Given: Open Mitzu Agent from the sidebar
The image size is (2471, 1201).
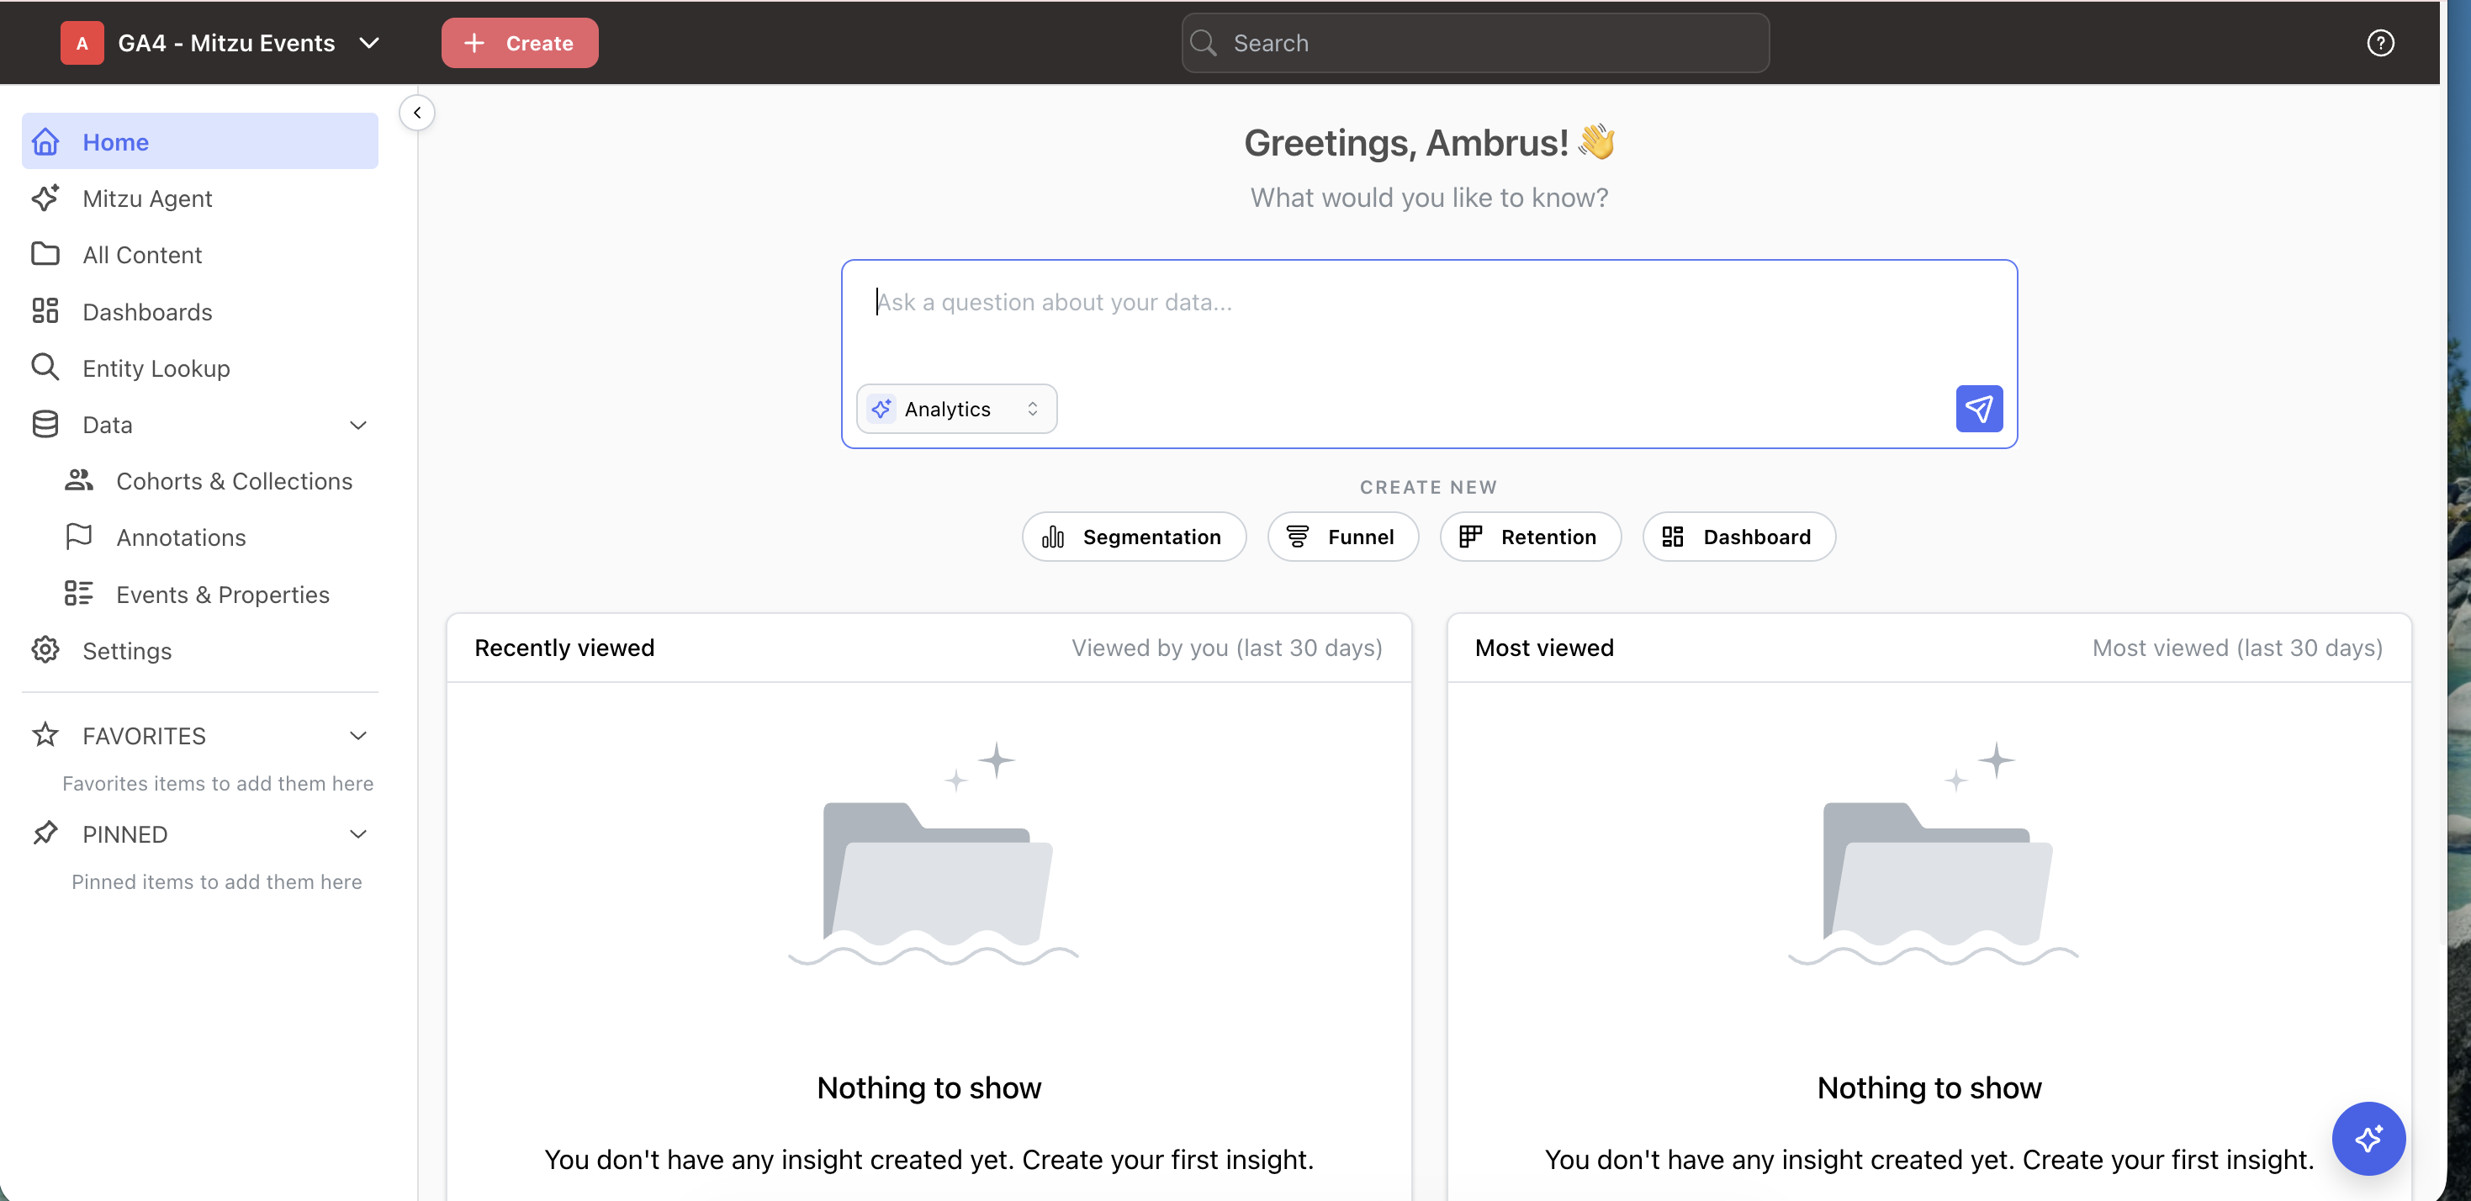Looking at the screenshot, I should pyautogui.click(x=147, y=198).
